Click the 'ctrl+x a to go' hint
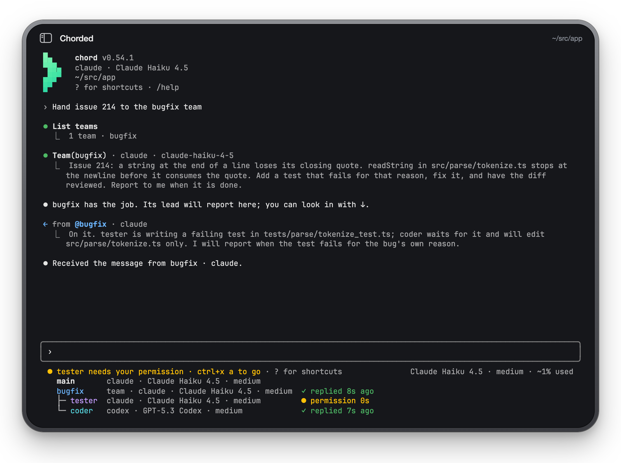 [229, 372]
